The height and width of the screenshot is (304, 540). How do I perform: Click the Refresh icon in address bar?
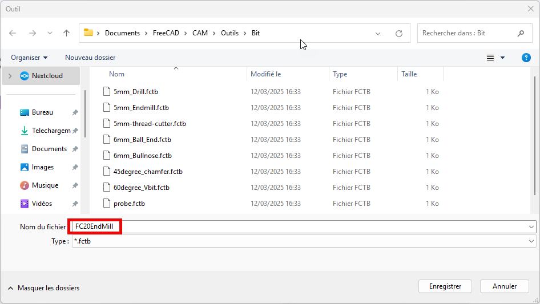point(399,34)
